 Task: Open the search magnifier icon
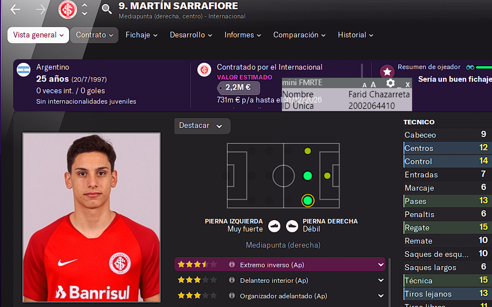coord(106,9)
